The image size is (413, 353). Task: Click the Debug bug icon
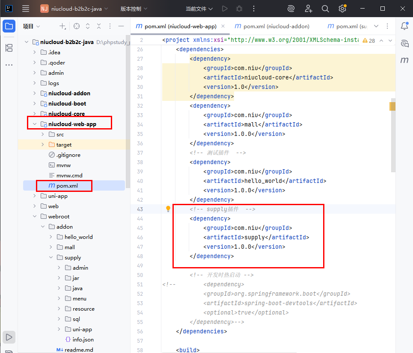(239, 9)
